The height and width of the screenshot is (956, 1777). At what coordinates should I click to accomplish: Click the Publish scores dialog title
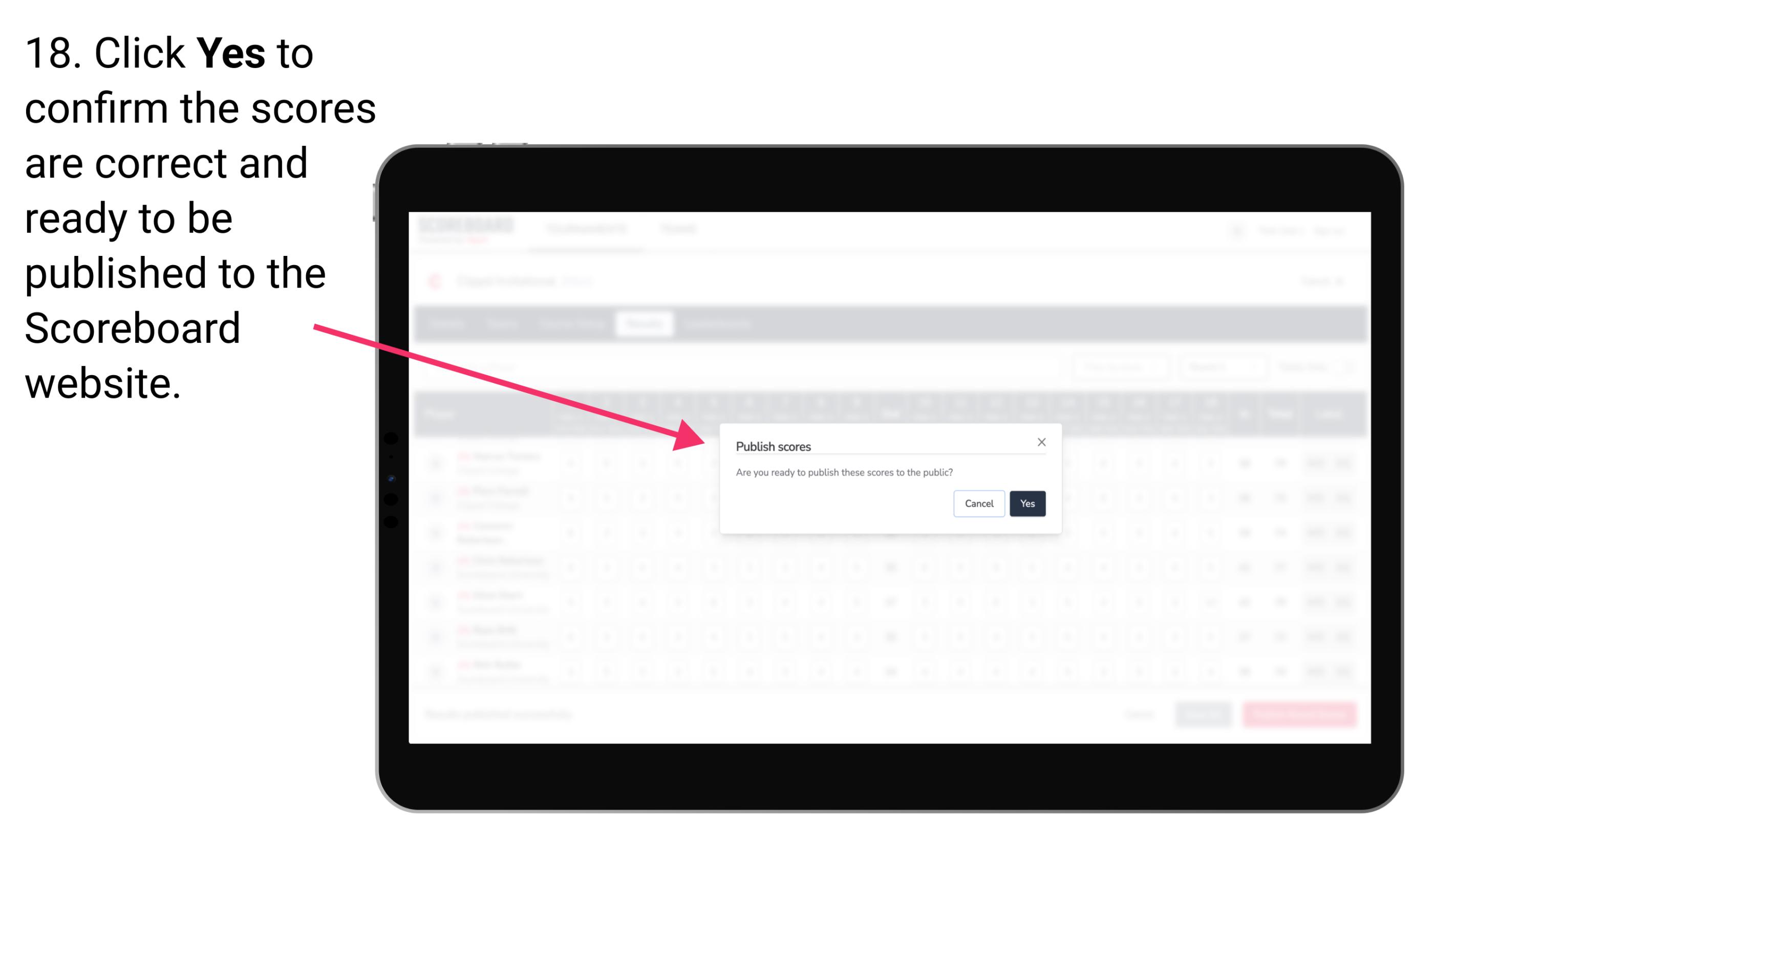click(774, 445)
